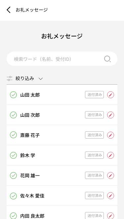
Task: Edit message for 鈴木 学 pencil icon
Action: [110, 155]
